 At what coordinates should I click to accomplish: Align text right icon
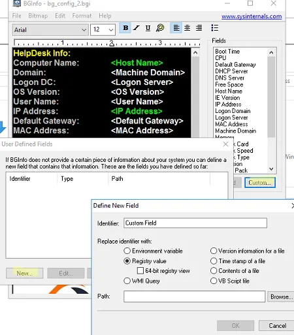(199, 28)
